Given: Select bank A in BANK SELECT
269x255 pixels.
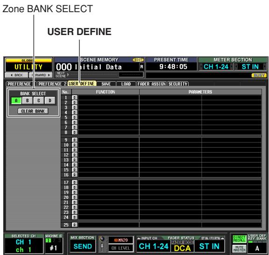Looking at the screenshot, I should [16, 100].
